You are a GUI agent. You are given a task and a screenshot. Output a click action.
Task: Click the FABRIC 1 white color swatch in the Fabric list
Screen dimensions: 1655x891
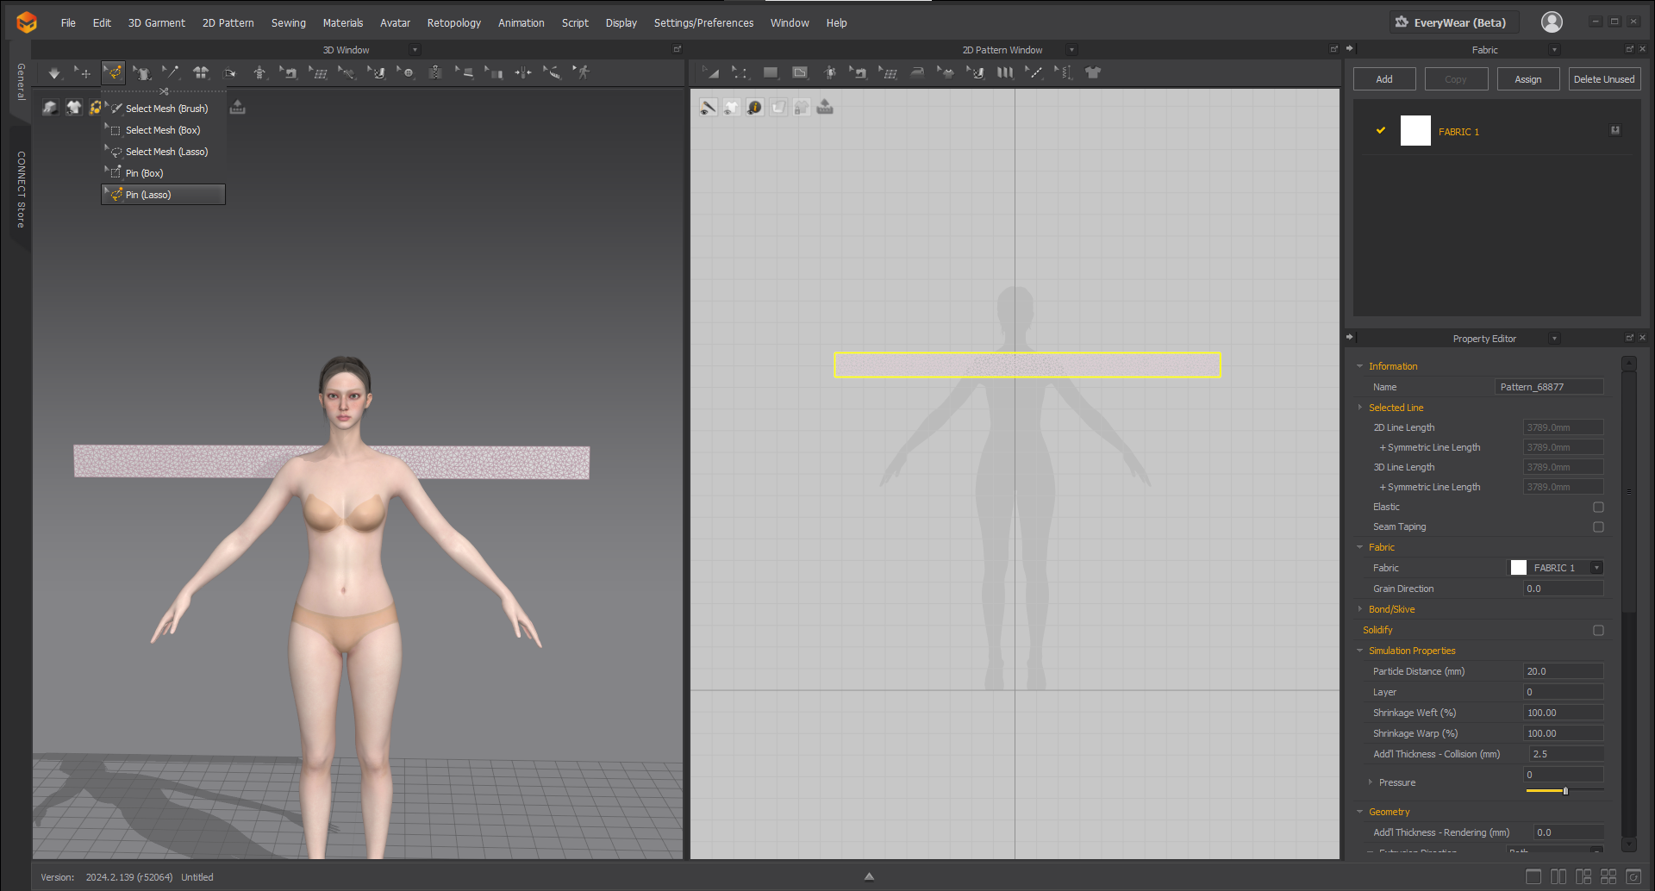click(x=1415, y=131)
